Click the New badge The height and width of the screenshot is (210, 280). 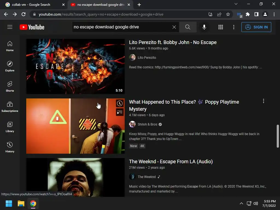[133, 146]
